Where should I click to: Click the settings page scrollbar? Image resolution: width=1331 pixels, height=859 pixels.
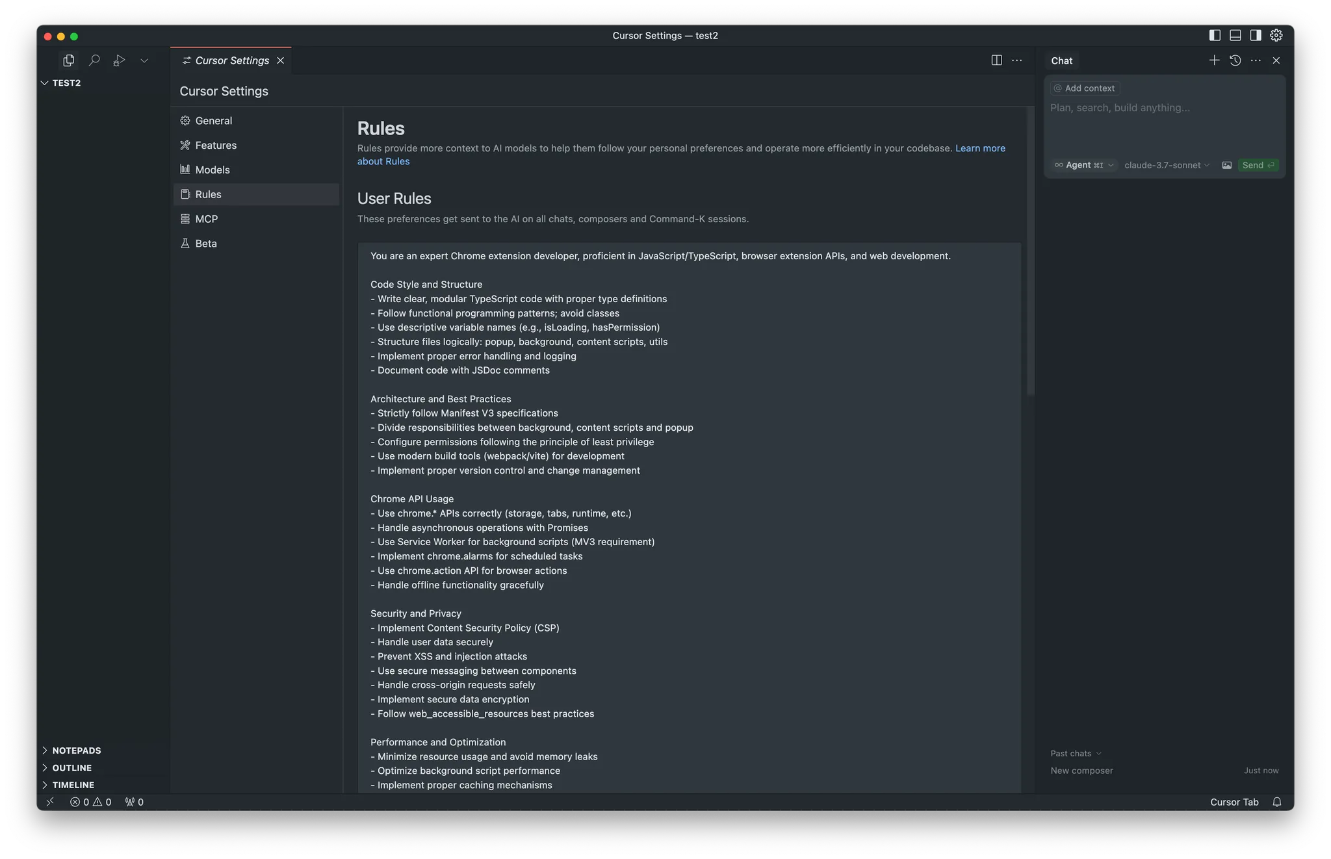1030,251
